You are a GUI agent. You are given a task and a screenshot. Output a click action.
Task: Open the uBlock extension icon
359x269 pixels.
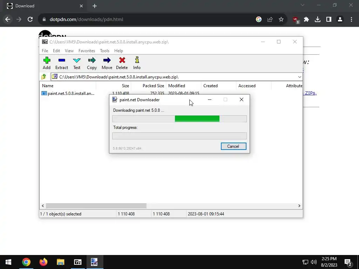click(296, 20)
